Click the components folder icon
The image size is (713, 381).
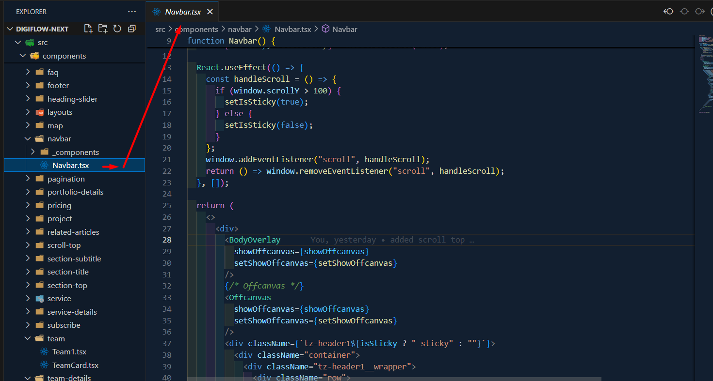click(x=34, y=56)
